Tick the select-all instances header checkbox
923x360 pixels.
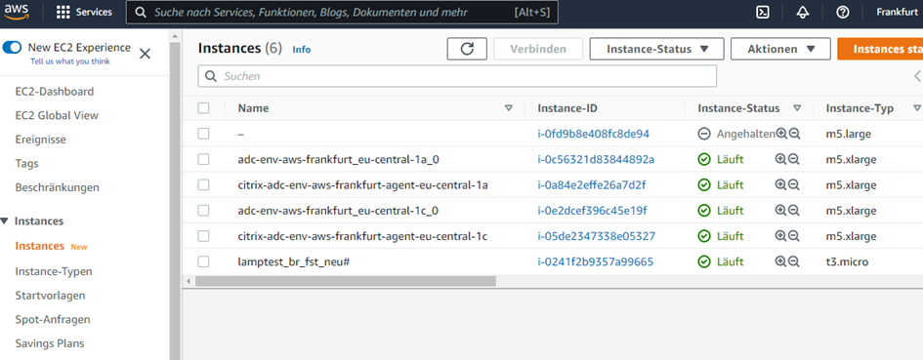click(204, 108)
